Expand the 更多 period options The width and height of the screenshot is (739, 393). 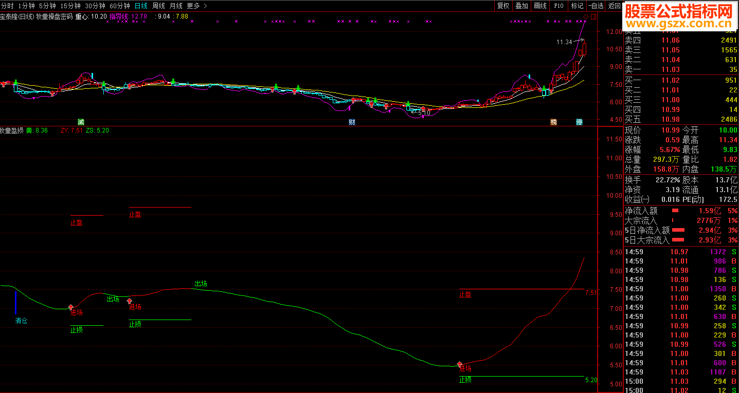click(197, 6)
